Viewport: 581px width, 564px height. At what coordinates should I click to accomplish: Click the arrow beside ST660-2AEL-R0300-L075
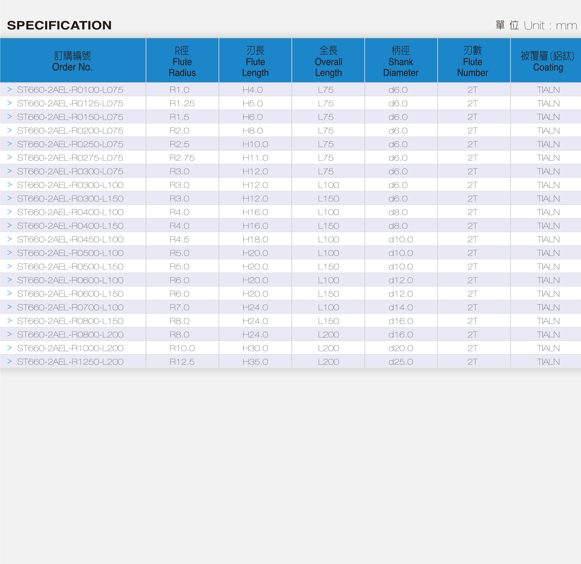[x=10, y=171]
